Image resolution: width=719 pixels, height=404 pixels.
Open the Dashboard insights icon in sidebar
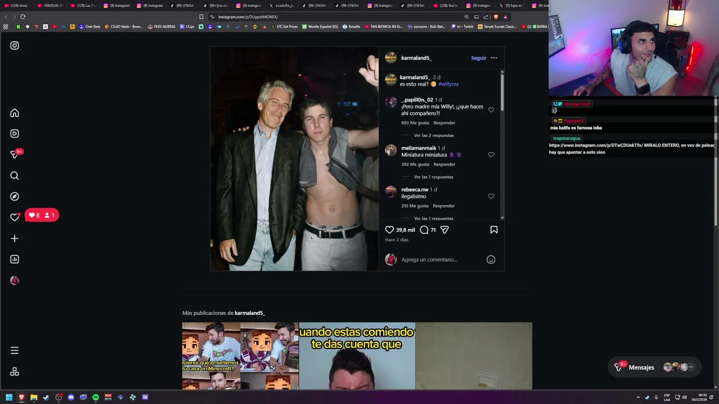(x=15, y=259)
